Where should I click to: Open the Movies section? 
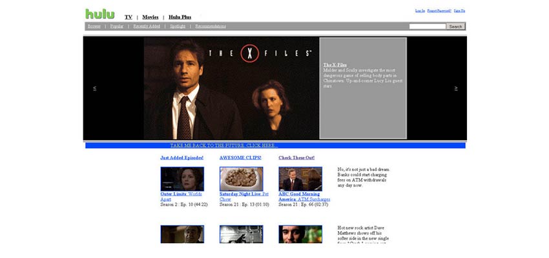pos(150,17)
